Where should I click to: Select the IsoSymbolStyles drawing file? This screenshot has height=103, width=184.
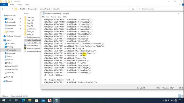[x=32, y=46]
